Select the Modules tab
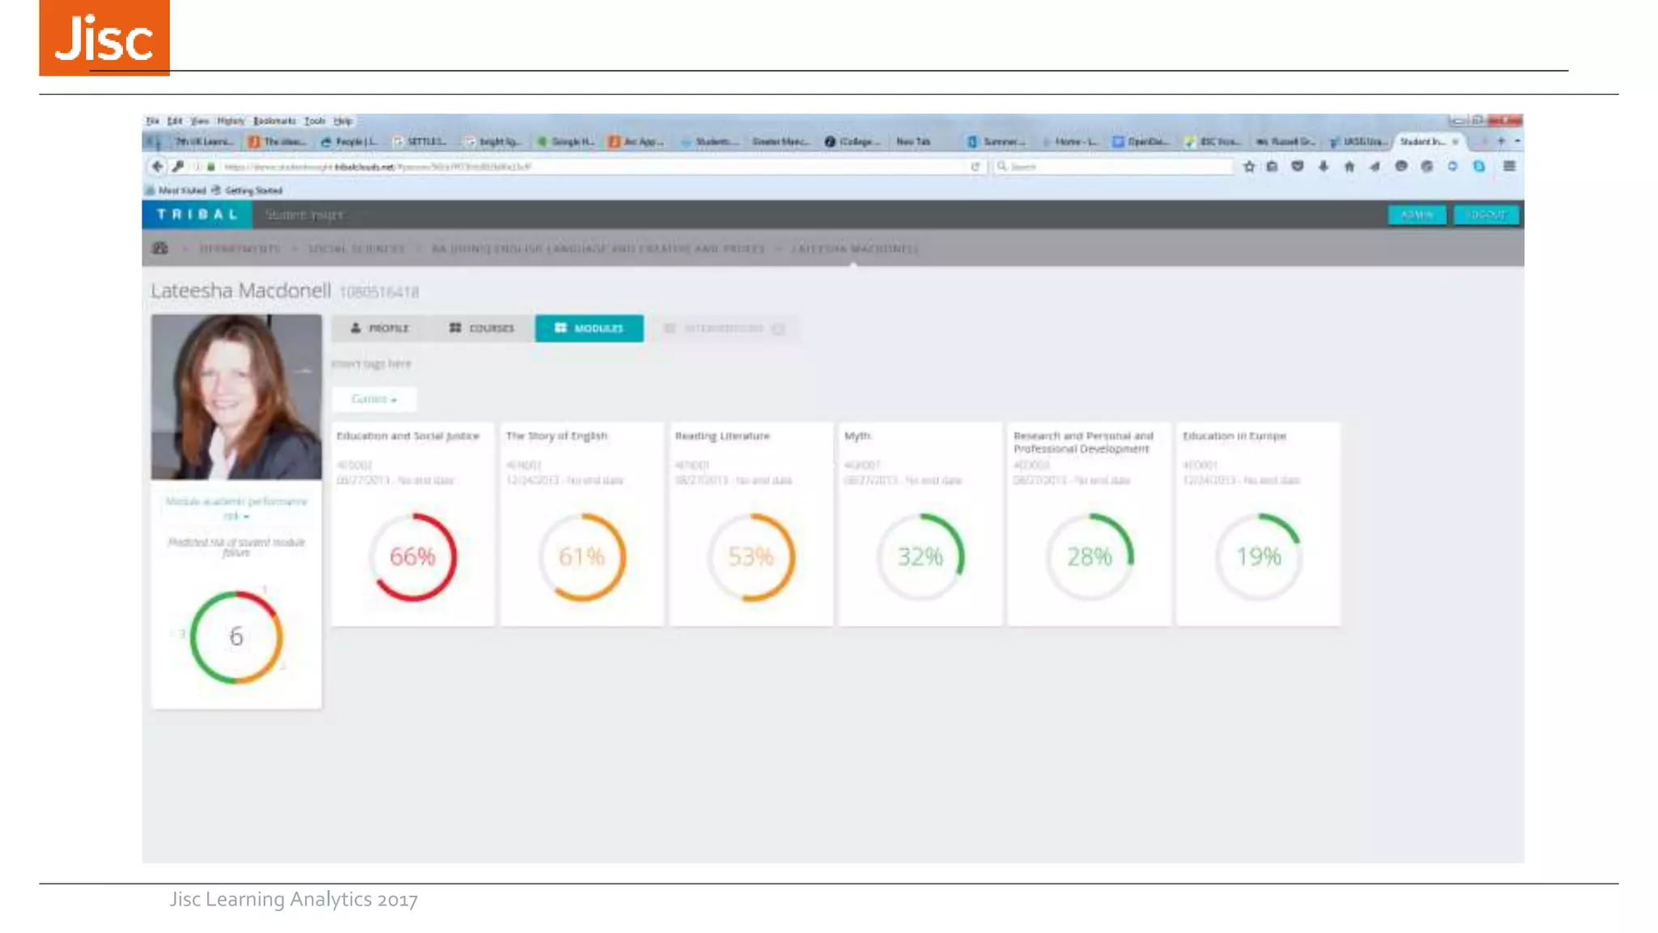Screen dimensions: 1658x933 point(589,328)
